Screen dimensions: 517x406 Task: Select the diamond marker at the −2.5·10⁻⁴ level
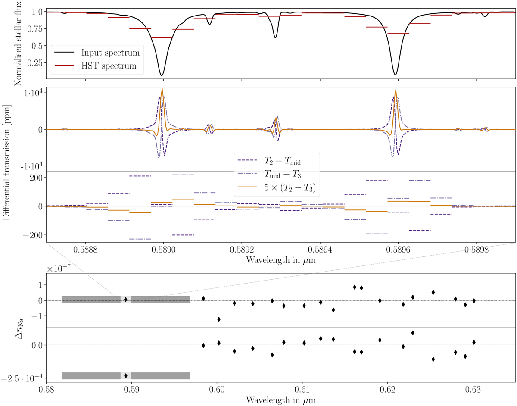(125, 376)
